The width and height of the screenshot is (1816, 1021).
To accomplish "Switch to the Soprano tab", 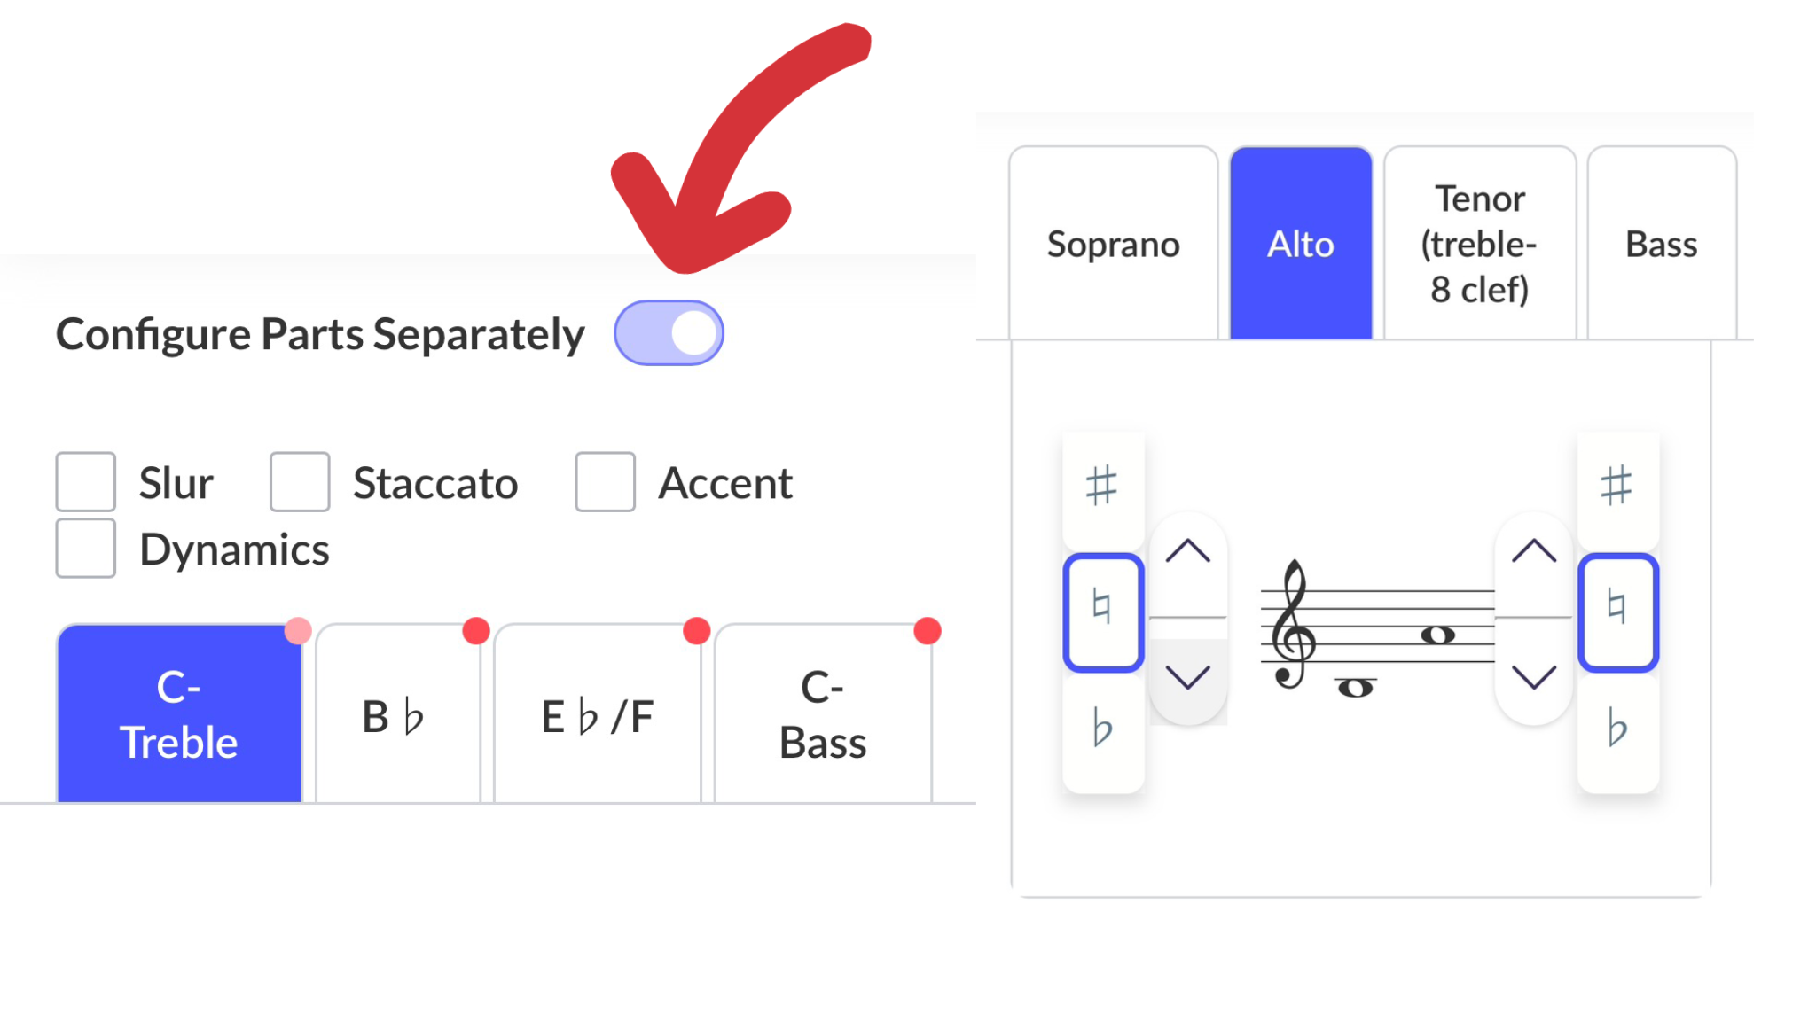I will point(1114,244).
